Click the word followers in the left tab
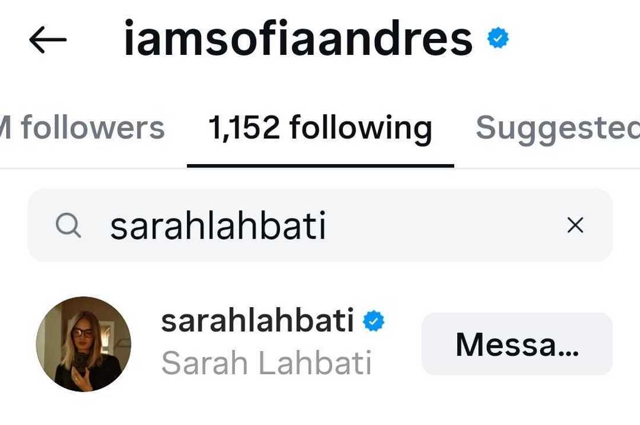Viewport: 640px width, 425px height. [93, 128]
